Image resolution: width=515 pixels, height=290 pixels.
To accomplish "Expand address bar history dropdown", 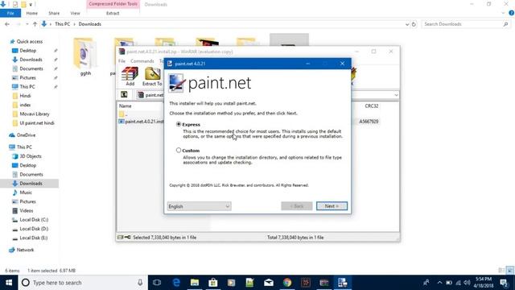I will click(407, 24).
